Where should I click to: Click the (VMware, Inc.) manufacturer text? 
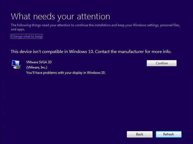37,67
